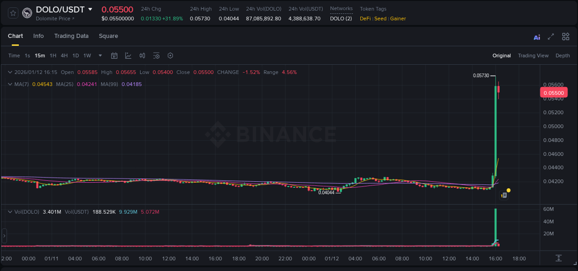578x271 pixels.
Task: Open the extra timeframe dropdown arrow
Action: click(99, 55)
